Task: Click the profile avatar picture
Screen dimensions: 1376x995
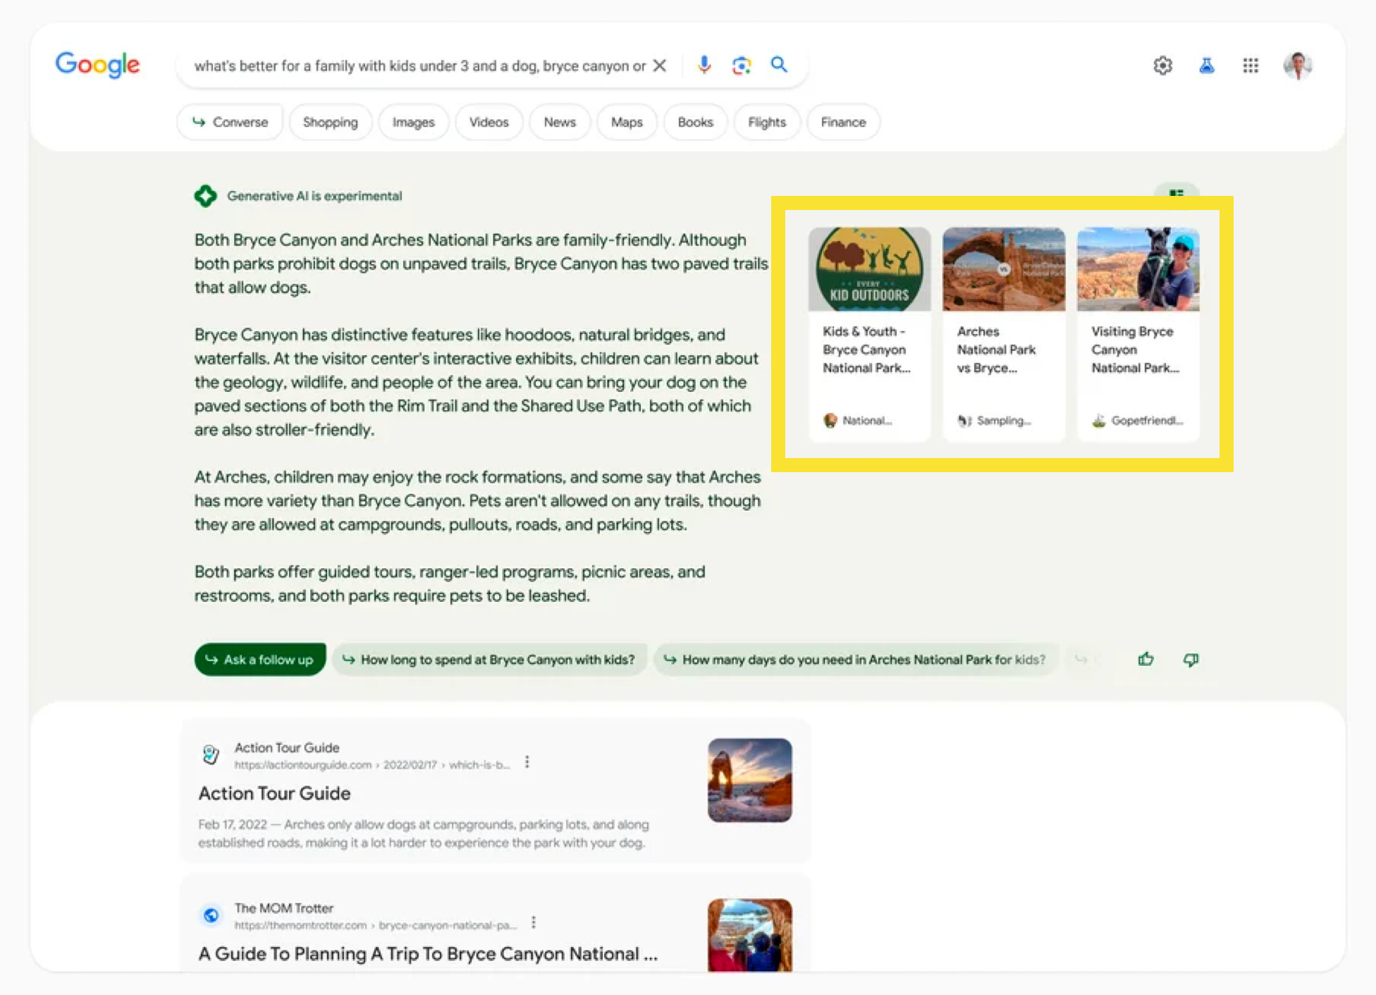Action: (x=1298, y=66)
